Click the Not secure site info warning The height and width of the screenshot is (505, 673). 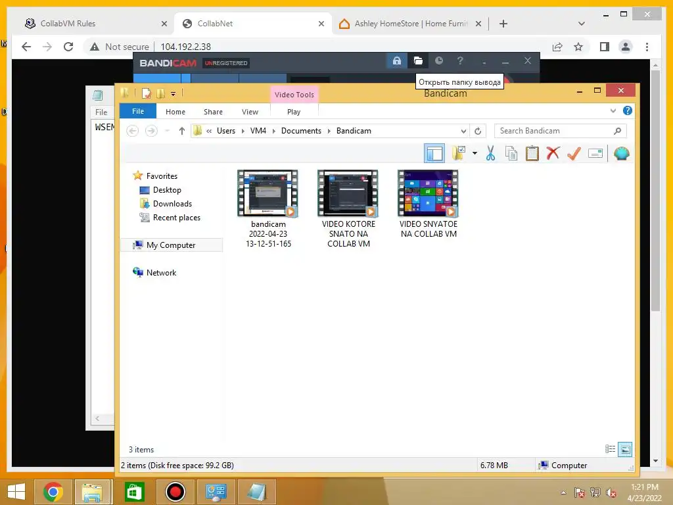[x=120, y=47]
